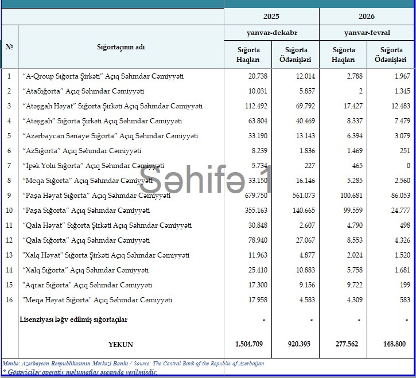Click the Sığortaçının adı column header

coord(120,47)
